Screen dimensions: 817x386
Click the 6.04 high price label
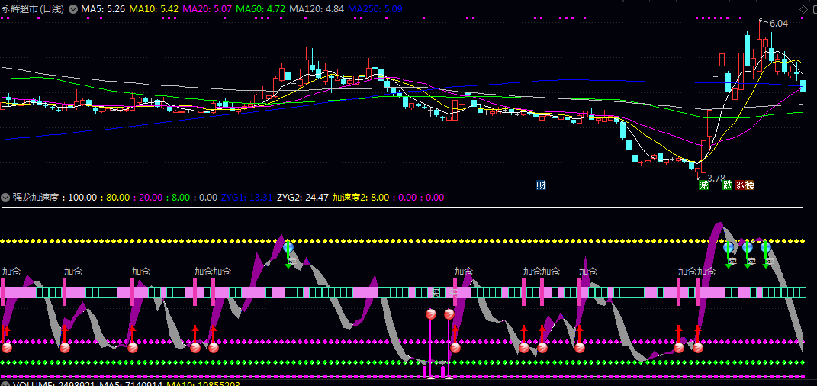778,24
